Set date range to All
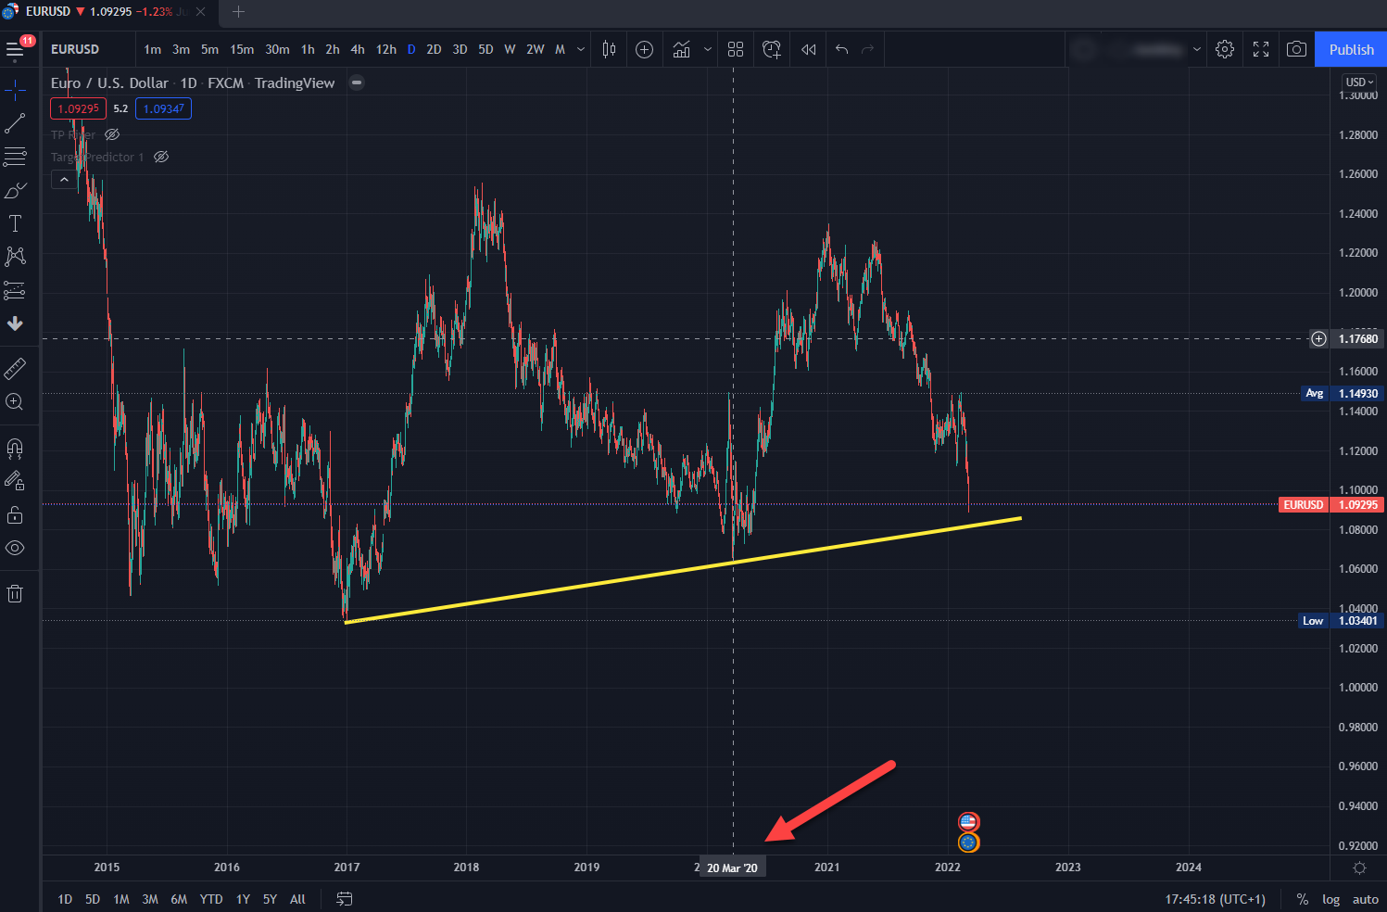 tap(297, 899)
